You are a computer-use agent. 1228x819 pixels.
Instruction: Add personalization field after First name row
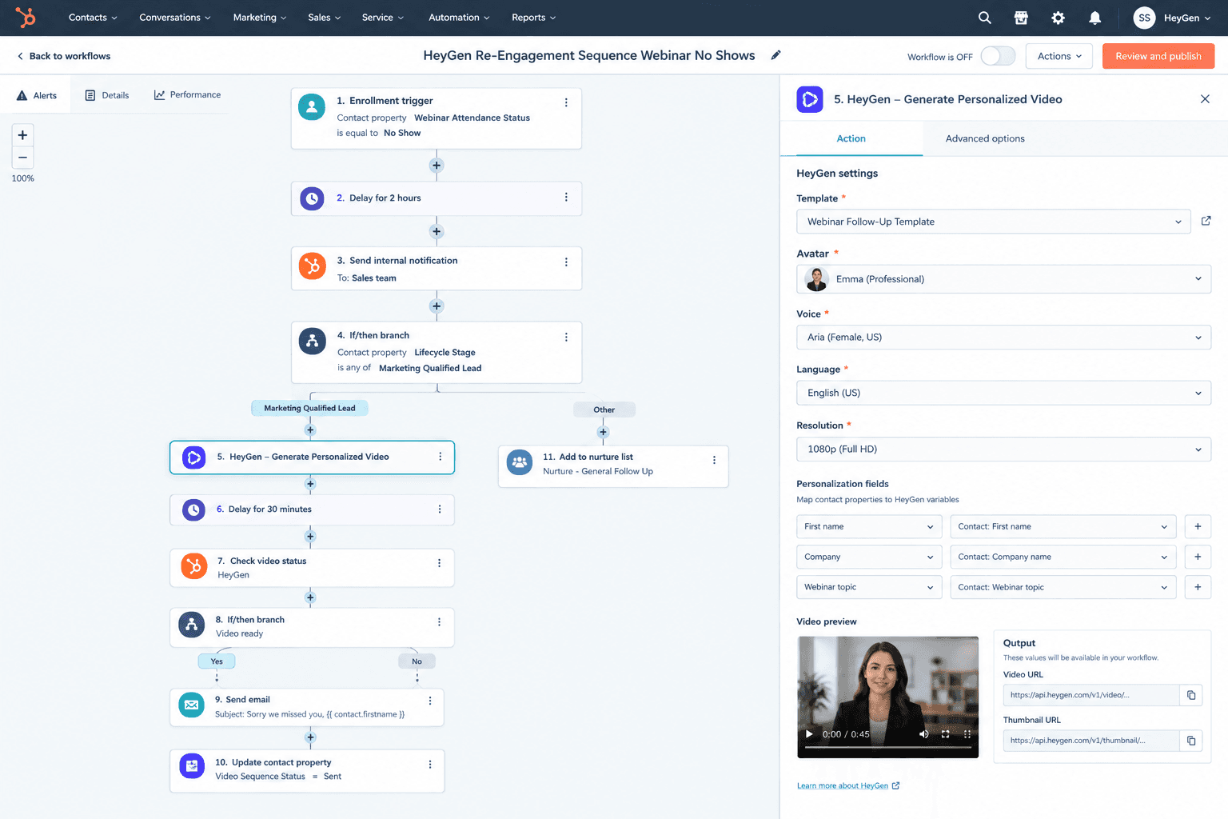pos(1198,526)
